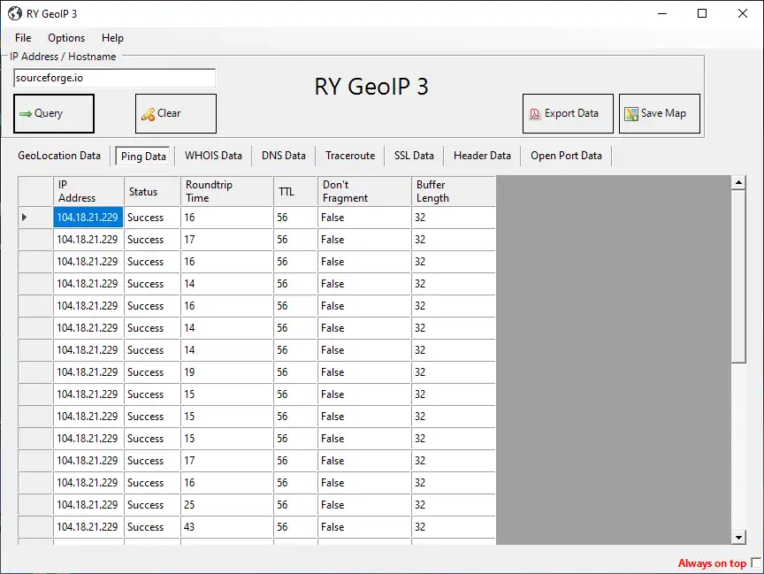Click the RY GeoIP globe title icon
Viewport: 764px width, 574px height.
[15, 13]
